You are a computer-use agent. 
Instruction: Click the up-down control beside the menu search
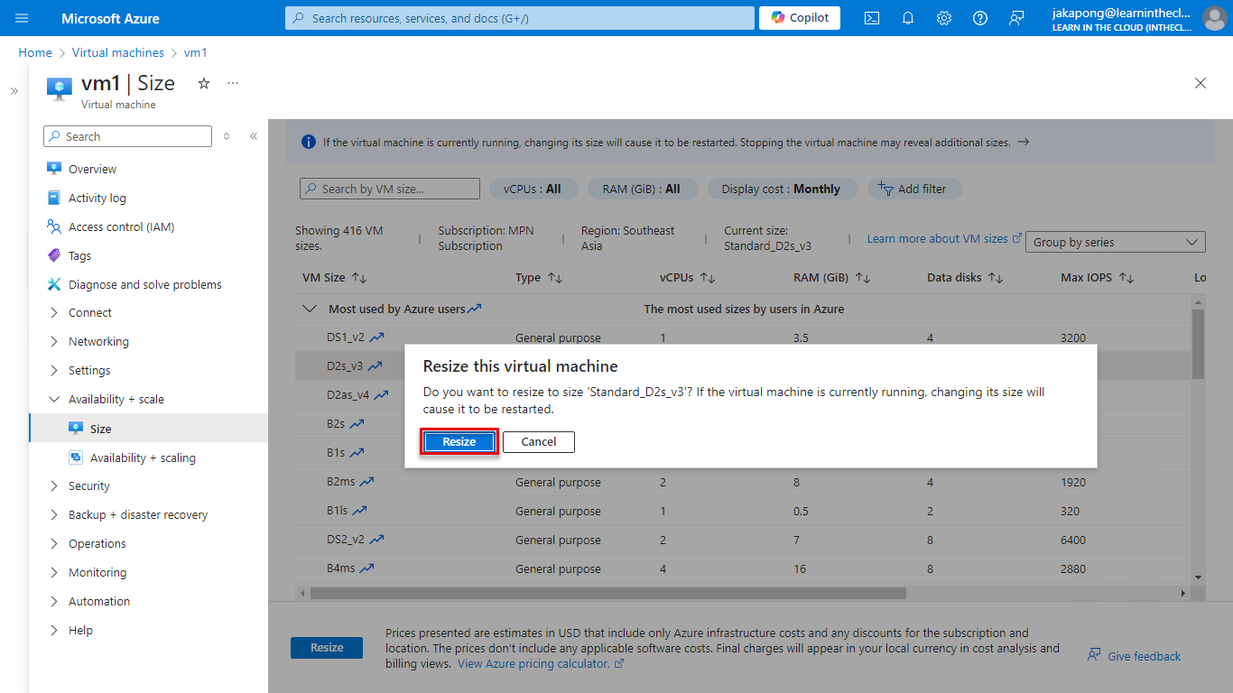(x=227, y=136)
